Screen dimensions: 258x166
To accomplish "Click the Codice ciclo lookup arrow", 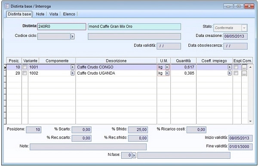I will click(x=72, y=36).
